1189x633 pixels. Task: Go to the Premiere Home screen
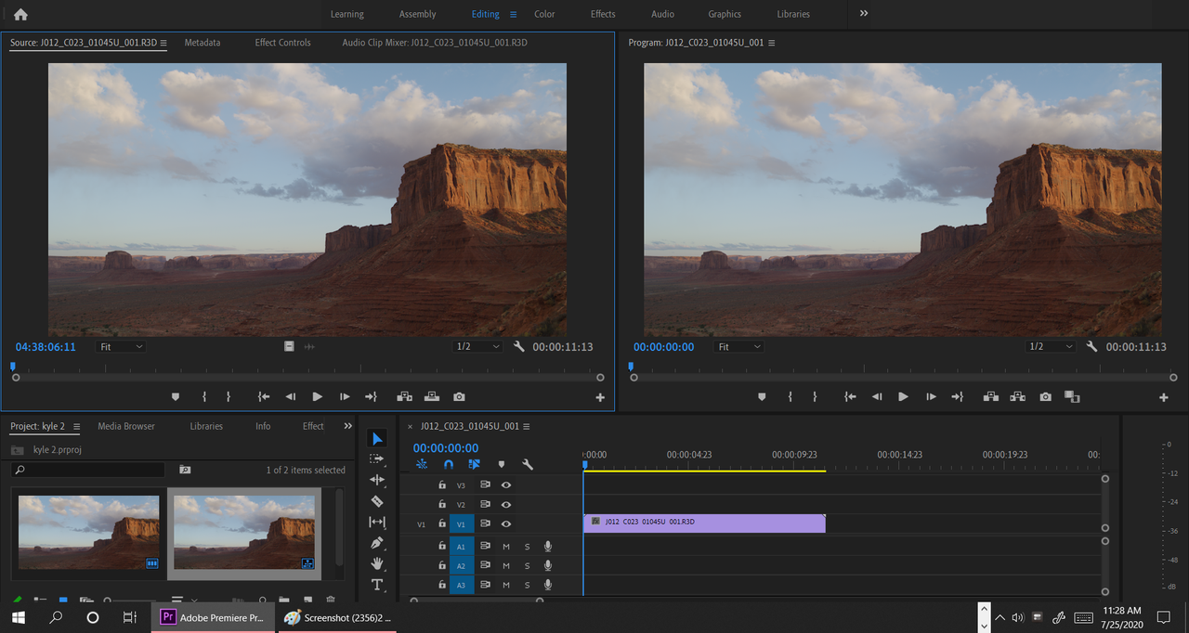[x=20, y=14]
